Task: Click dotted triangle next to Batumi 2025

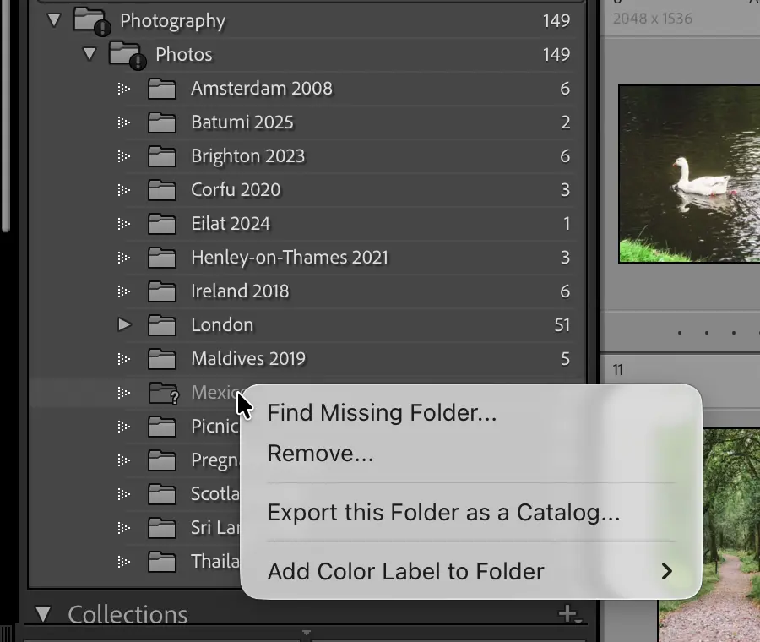Action: pyautogui.click(x=124, y=122)
